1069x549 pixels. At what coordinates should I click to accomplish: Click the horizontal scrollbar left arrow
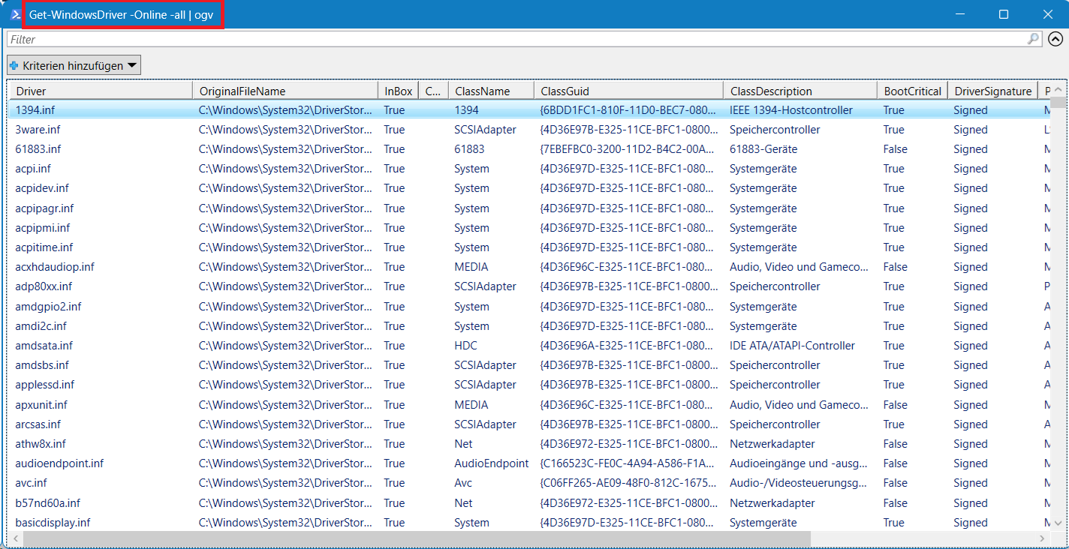[14, 538]
